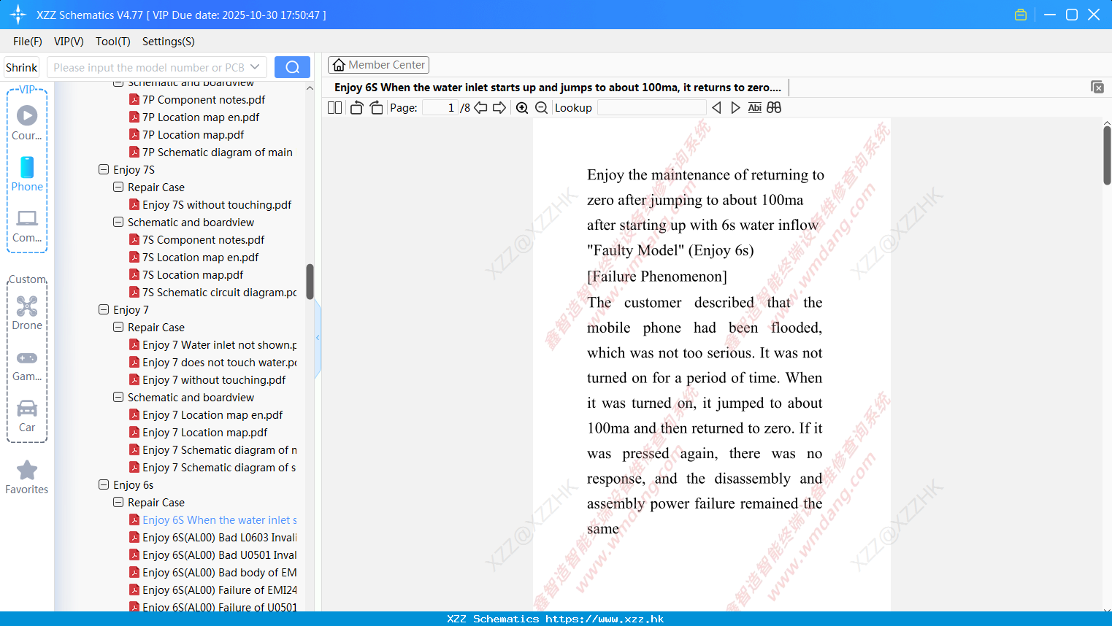Open model number dropdown arrow

point(255,67)
